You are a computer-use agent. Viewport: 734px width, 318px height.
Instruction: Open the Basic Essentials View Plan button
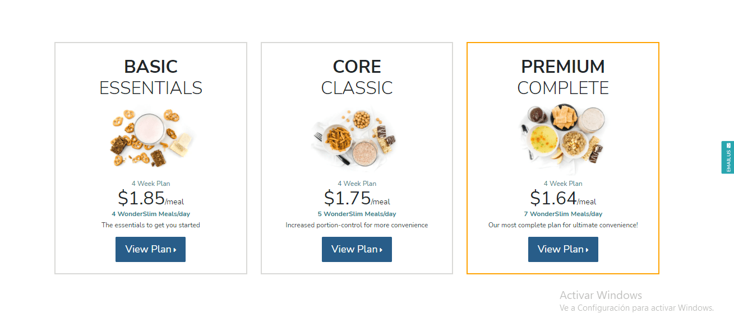(150, 249)
